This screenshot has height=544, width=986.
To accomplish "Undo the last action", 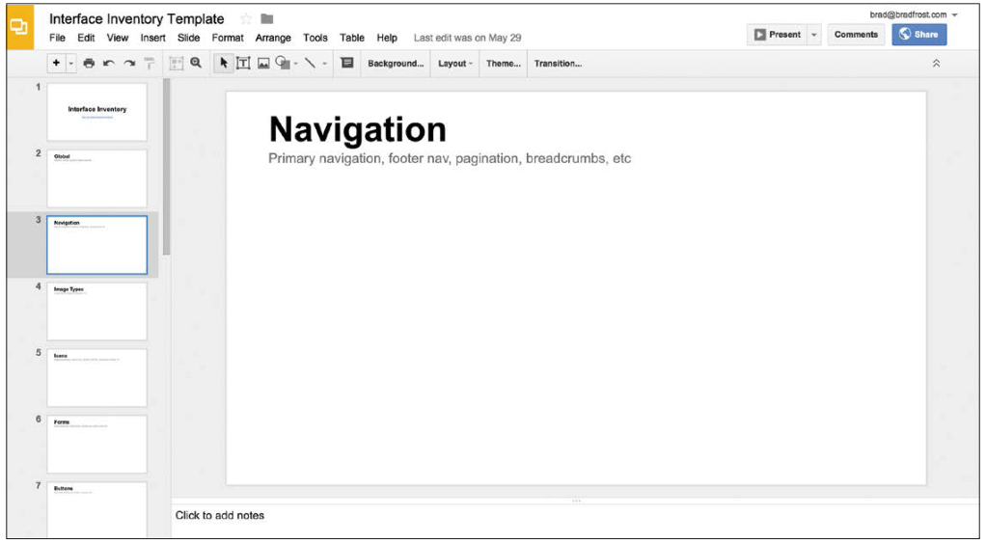I will coord(109,63).
